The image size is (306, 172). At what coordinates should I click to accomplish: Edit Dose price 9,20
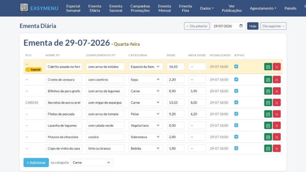pos(176,114)
